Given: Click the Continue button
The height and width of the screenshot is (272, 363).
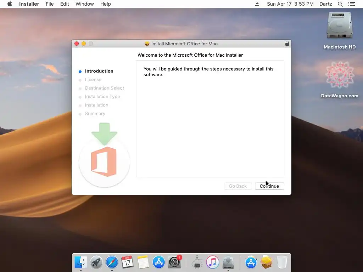Looking at the screenshot, I should [x=269, y=186].
